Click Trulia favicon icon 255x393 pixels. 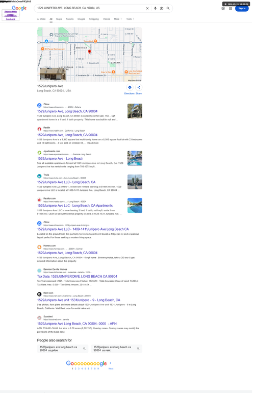[x=39, y=176]
